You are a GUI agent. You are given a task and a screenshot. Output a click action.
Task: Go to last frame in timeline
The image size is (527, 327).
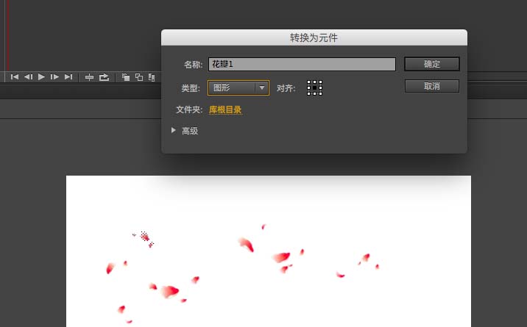68,77
